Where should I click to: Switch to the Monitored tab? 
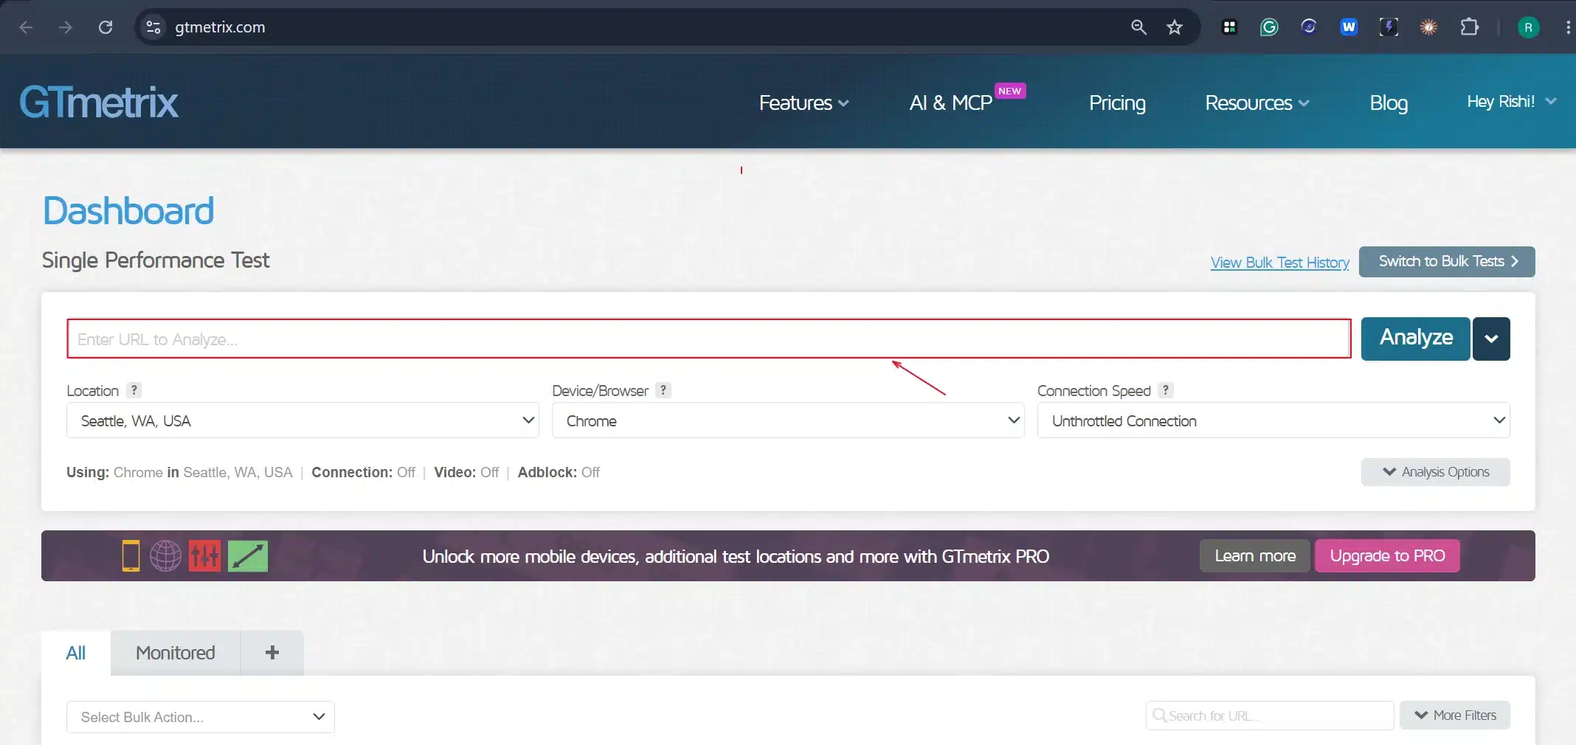point(176,653)
